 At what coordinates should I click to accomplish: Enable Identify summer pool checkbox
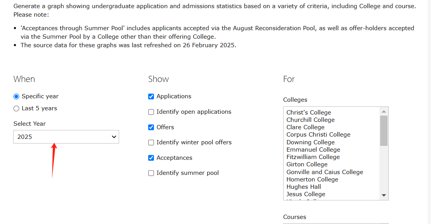(151, 173)
